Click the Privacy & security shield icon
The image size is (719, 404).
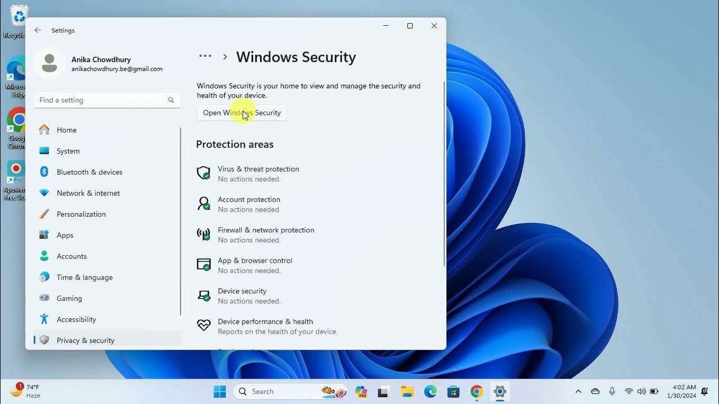[x=44, y=340]
